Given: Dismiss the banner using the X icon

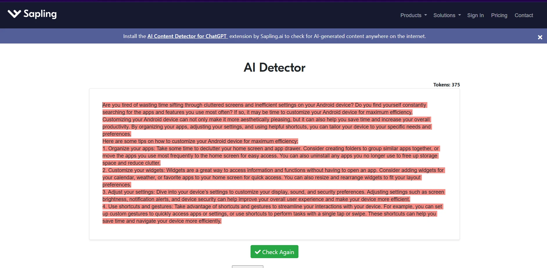Looking at the screenshot, I should 540,37.
